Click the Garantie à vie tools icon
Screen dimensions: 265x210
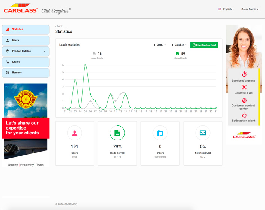click(244, 87)
